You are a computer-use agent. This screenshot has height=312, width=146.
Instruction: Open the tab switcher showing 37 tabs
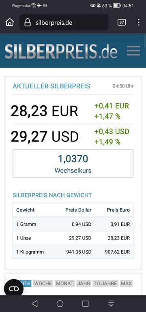(x=122, y=22)
